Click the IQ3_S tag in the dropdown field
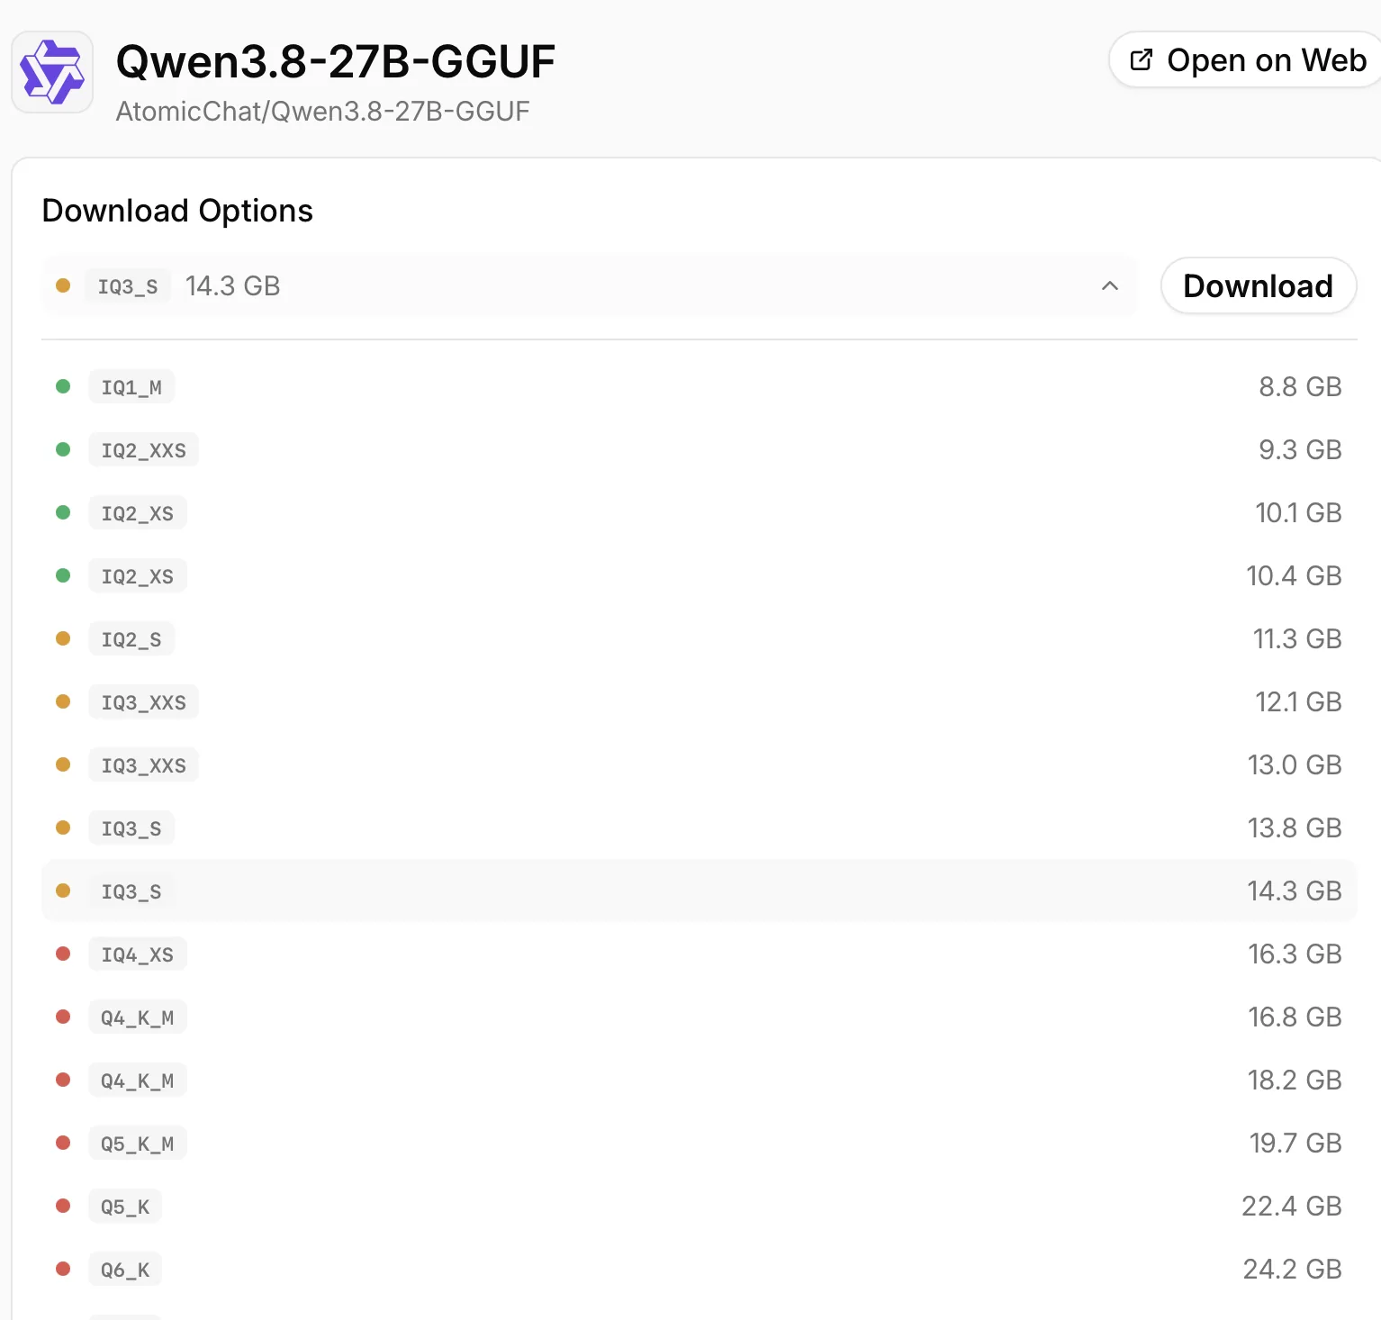The width and height of the screenshot is (1381, 1320). [x=128, y=286]
